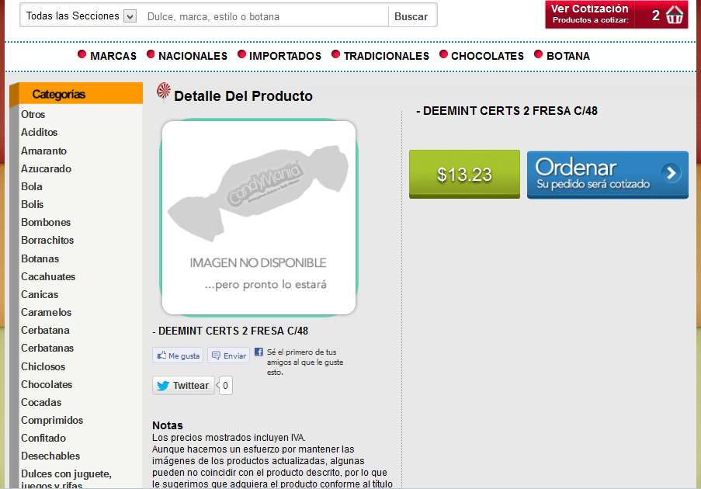Viewport: 701px width, 489px height.
Task: Click the search field for dulce, marca
Action: coord(265,16)
